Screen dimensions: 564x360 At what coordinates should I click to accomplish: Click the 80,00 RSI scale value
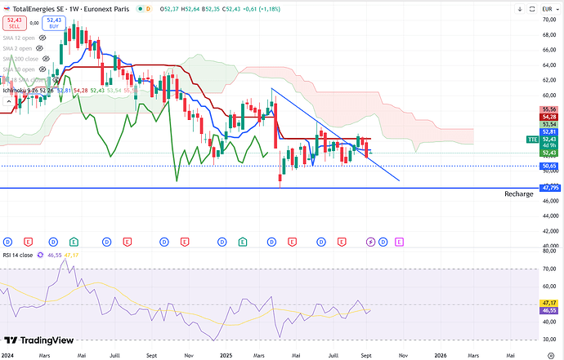click(x=549, y=251)
